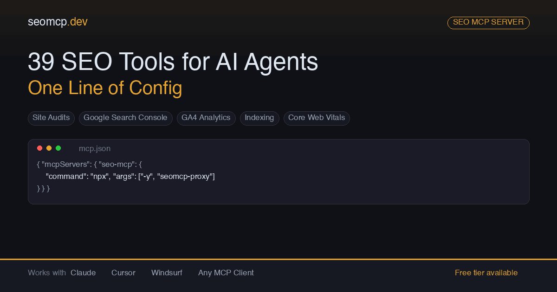The height and width of the screenshot is (292, 557).
Task: Click the One Line of Config subheading
Action: click(x=105, y=88)
